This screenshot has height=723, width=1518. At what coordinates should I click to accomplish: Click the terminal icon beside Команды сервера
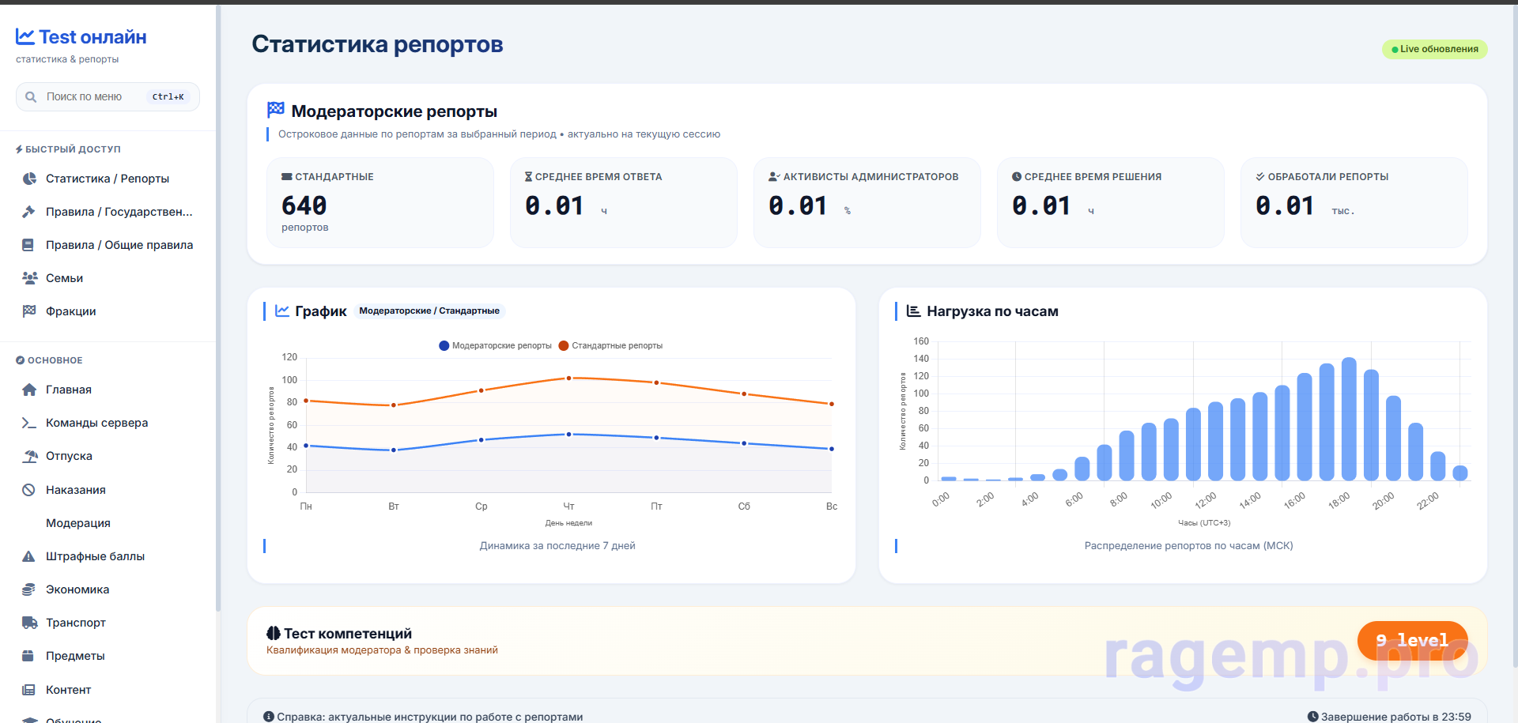pyautogui.click(x=29, y=423)
